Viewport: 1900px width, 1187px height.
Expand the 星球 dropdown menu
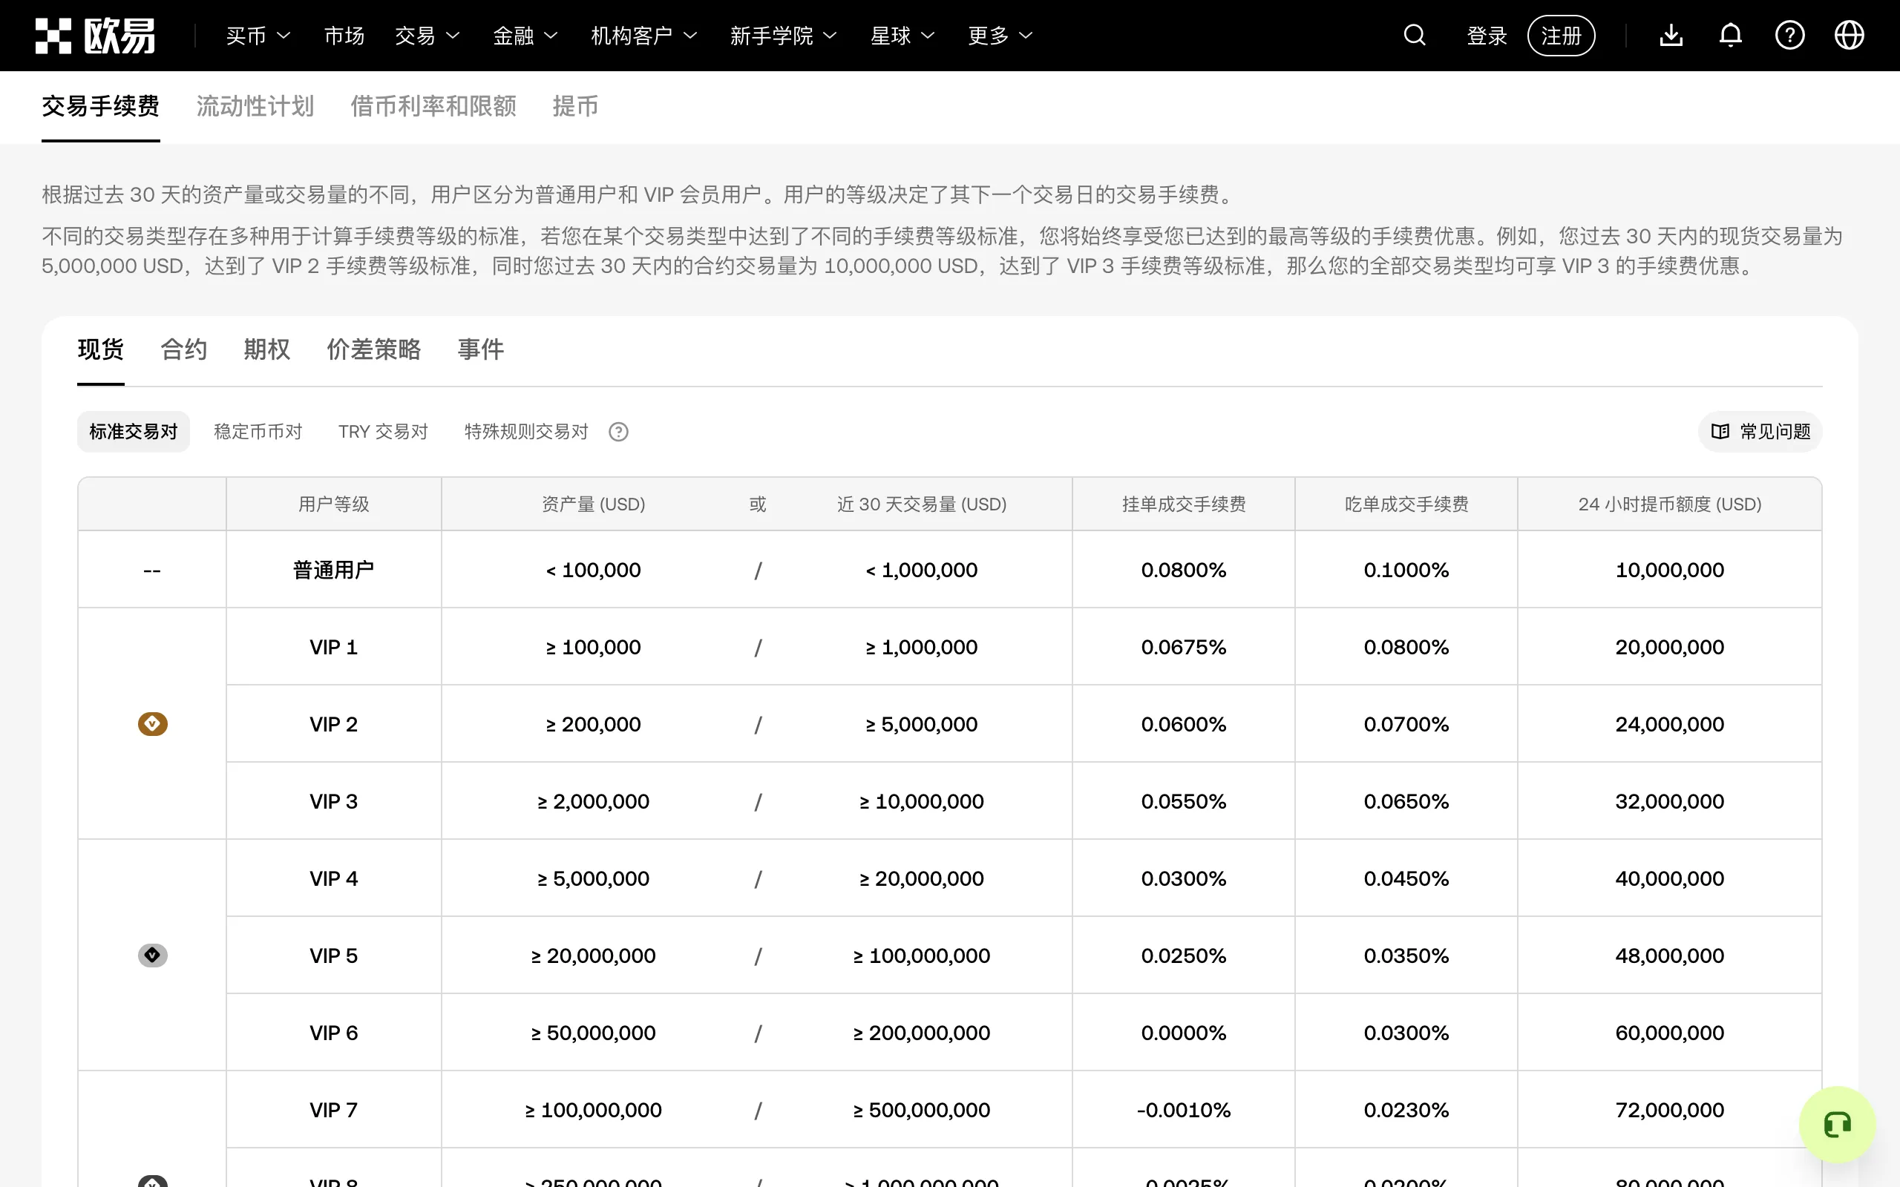coord(902,36)
